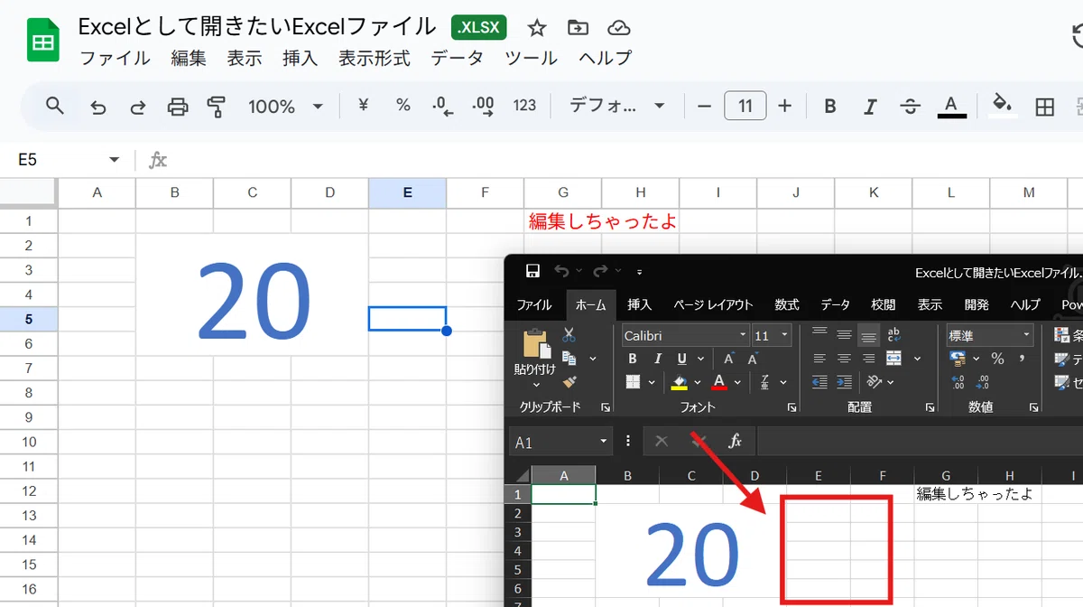Viewport: 1083px width, 607px height.
Task: Open the Excel font size dropdown
Action: [785, 335]
